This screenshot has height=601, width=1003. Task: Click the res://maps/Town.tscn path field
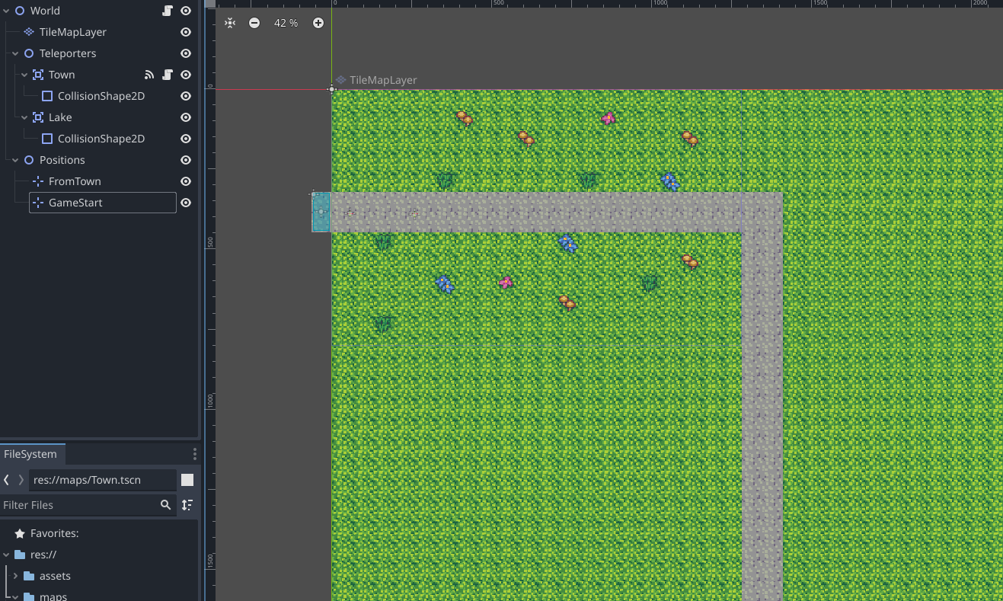tap(103, 480)
